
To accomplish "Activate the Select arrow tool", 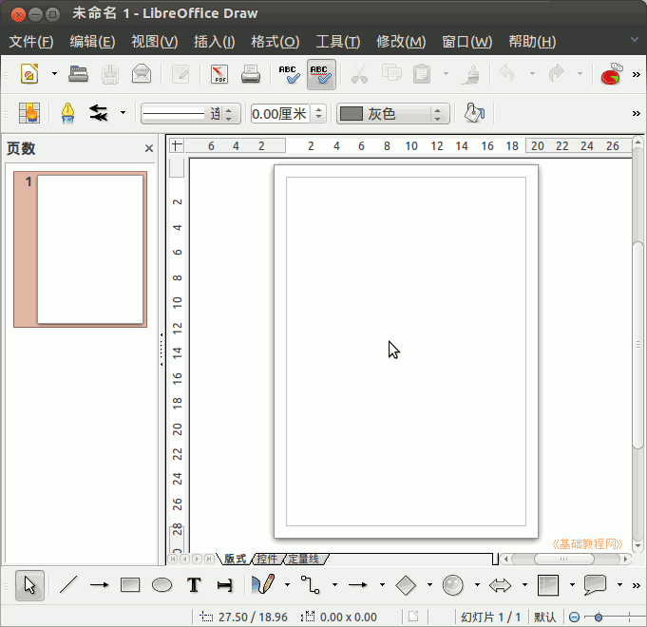I will (29, 585).
